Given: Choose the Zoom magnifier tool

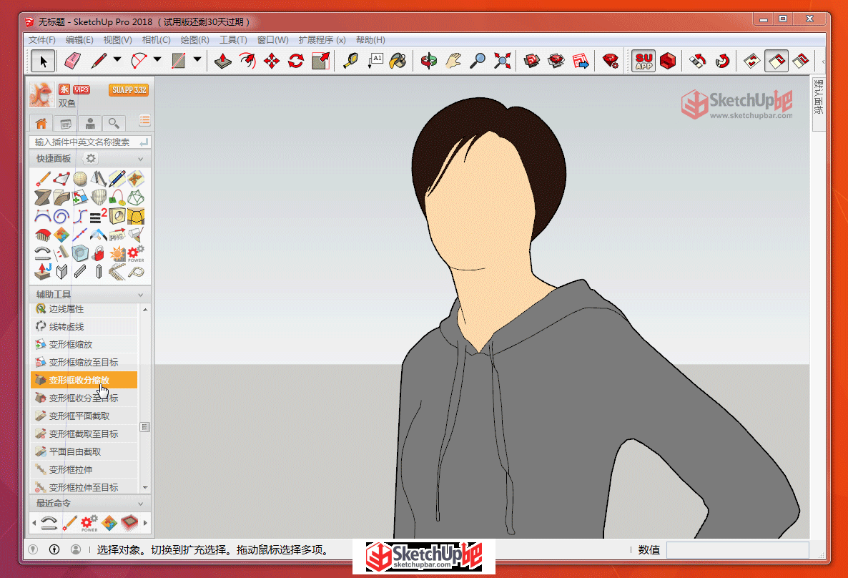Looking at the screenshot, I should 478,61.
